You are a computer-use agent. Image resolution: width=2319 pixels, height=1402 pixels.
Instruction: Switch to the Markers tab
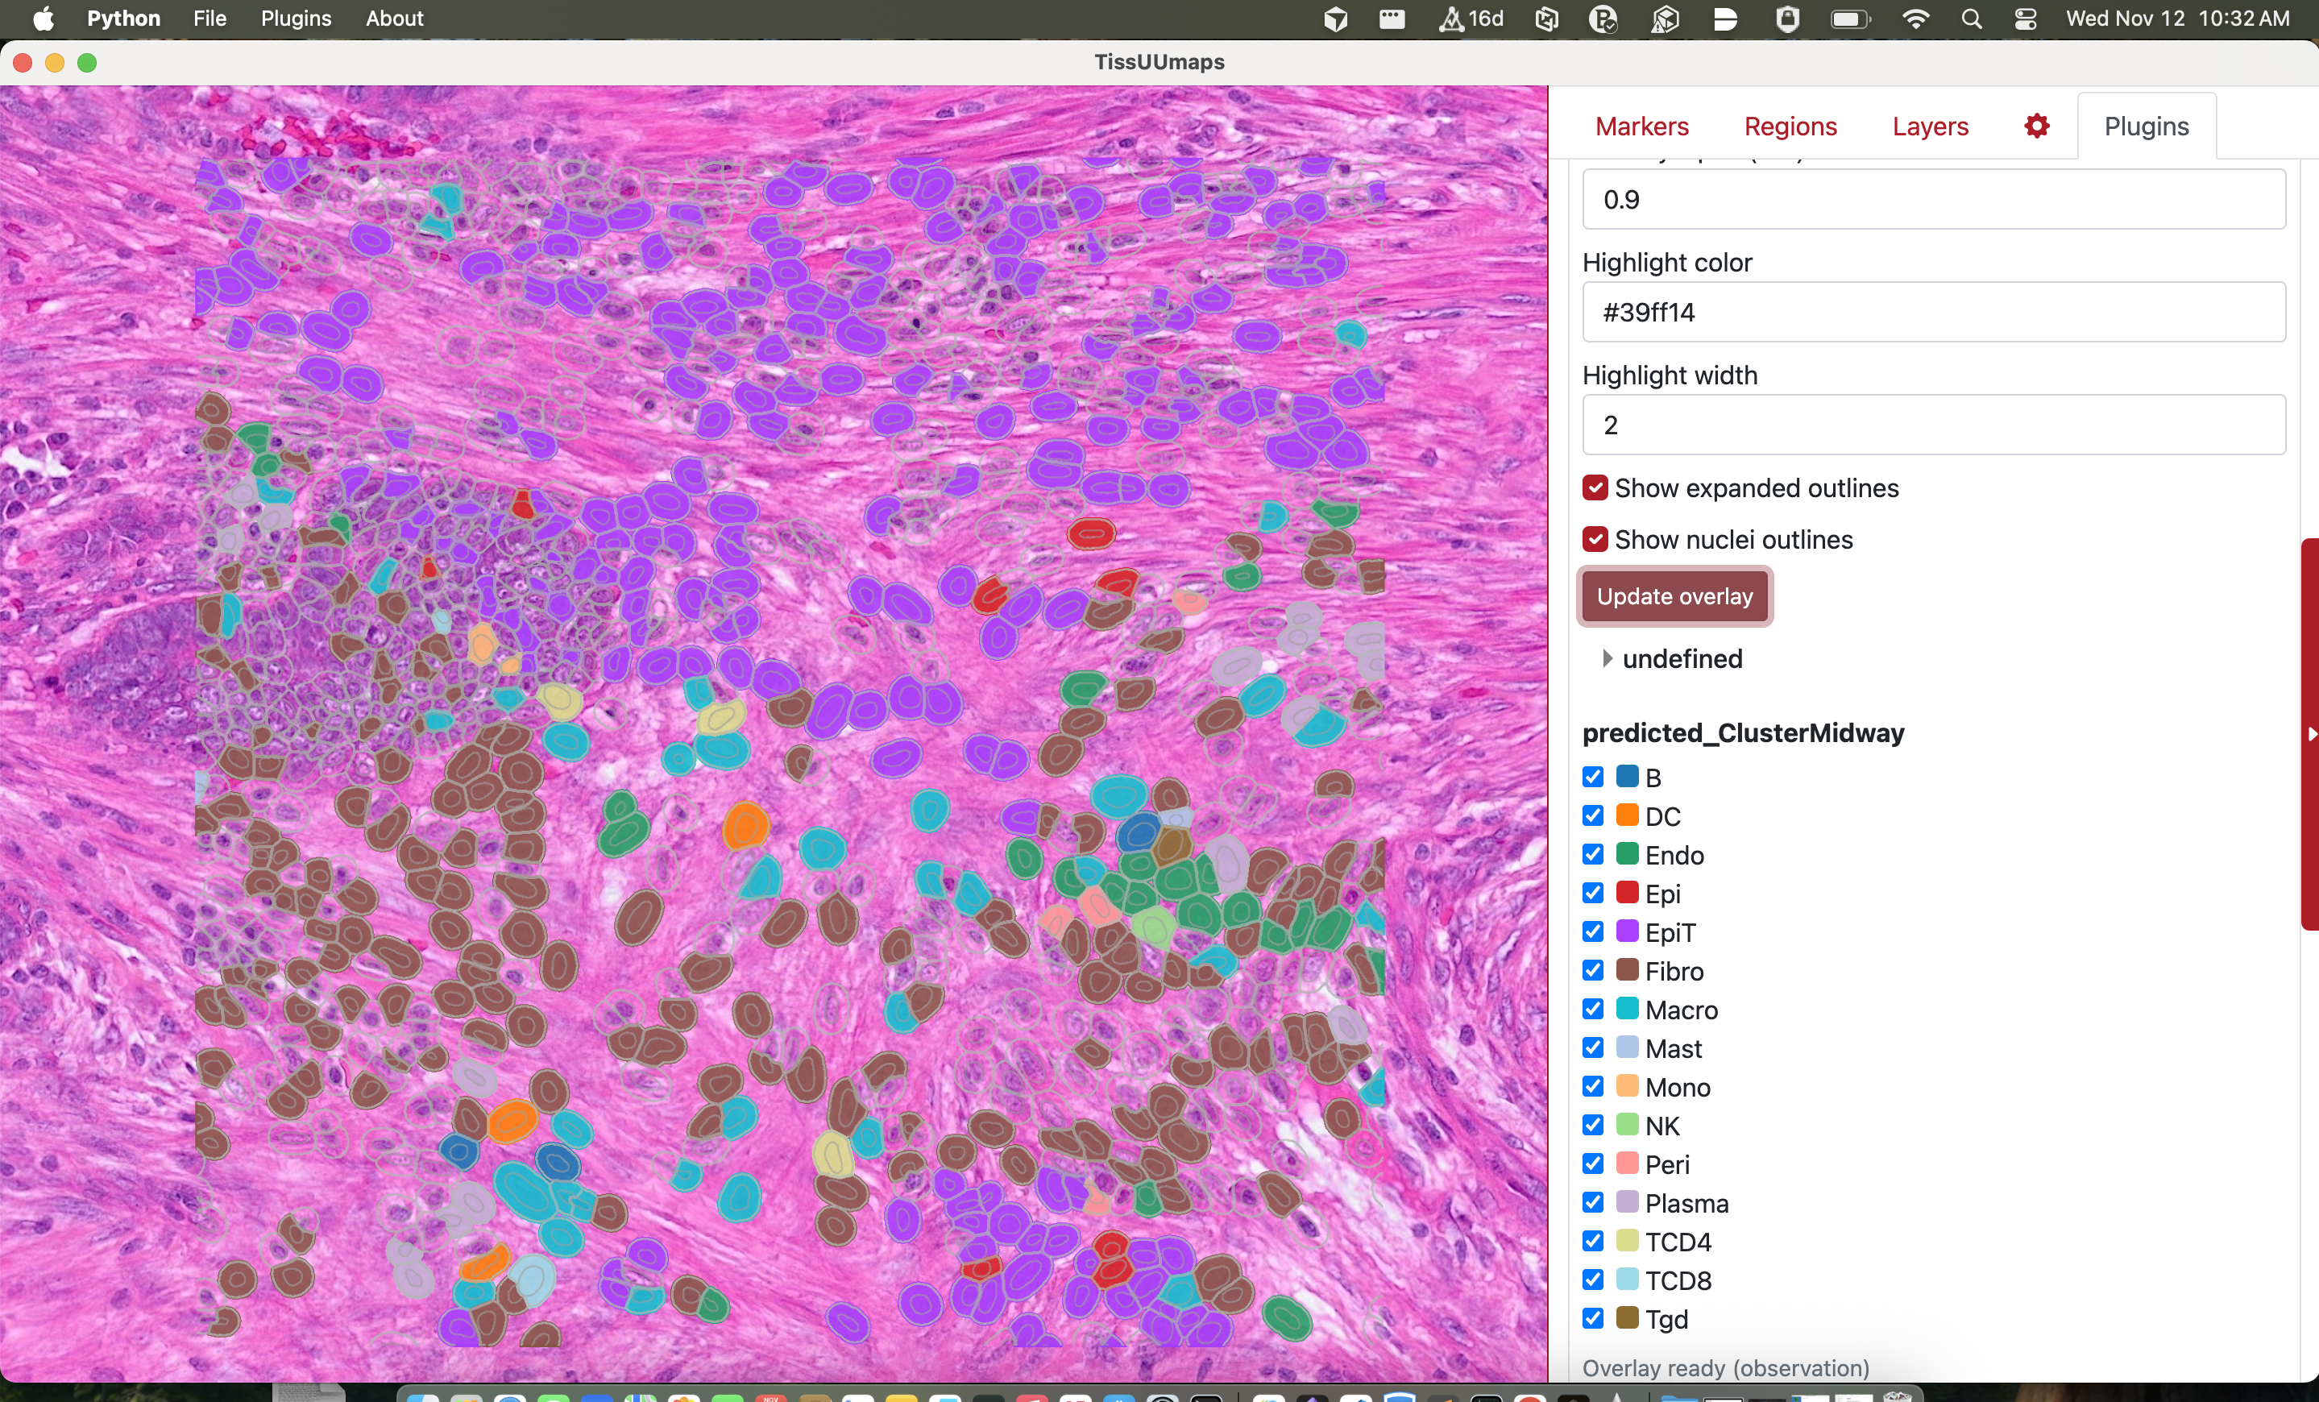[1641, 126]
